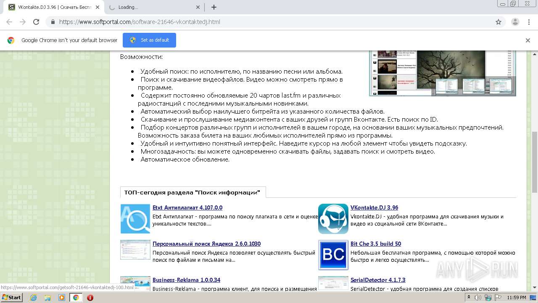The width and height of the screenshot is (538, 303).
Task: Click the browser forward arrow
Action: 23,22
